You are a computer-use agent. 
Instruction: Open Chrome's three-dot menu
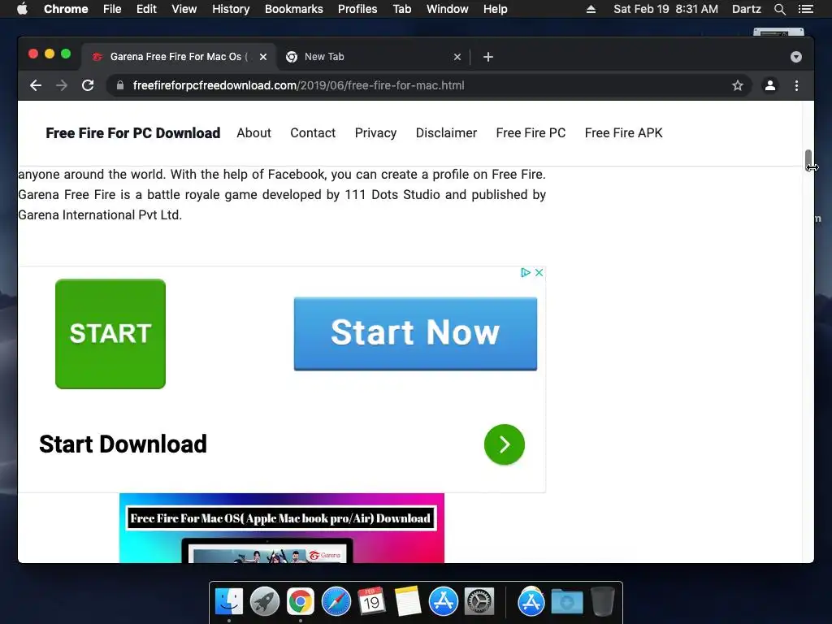pos(796,85)
